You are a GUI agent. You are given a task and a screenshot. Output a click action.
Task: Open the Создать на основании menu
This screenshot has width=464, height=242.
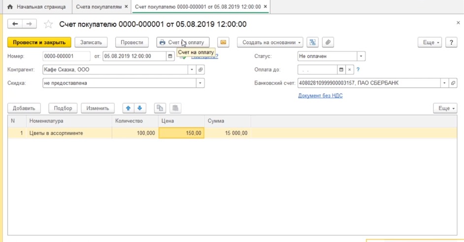tap(271, 42)
